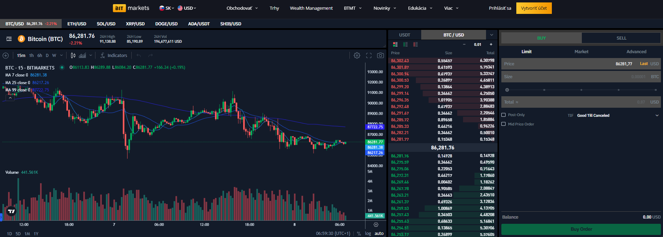This screenshot has height=237, width=663.
Task: Enter fullscreen chart mode
Action: 369,56
